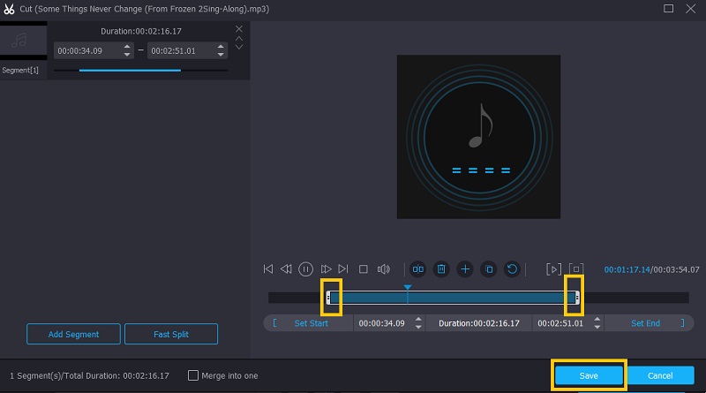Click Add Segment button
Viewport: 706px width, 393px height.
(73, 335)
